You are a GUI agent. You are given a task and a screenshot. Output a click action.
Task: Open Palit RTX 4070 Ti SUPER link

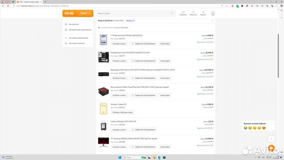click(x=142, y=70)
